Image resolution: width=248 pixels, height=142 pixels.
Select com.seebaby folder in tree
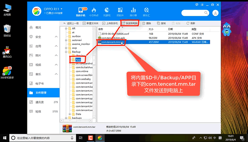[83, 79]
